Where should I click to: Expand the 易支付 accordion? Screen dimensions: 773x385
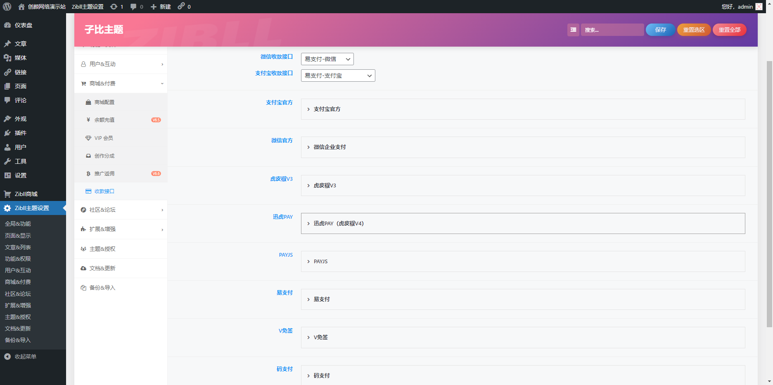[x=523, y=299]
